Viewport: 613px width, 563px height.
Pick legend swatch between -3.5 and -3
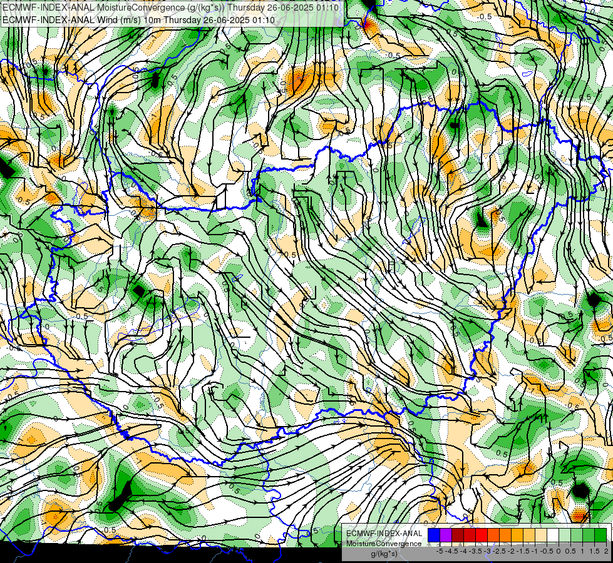482,535
